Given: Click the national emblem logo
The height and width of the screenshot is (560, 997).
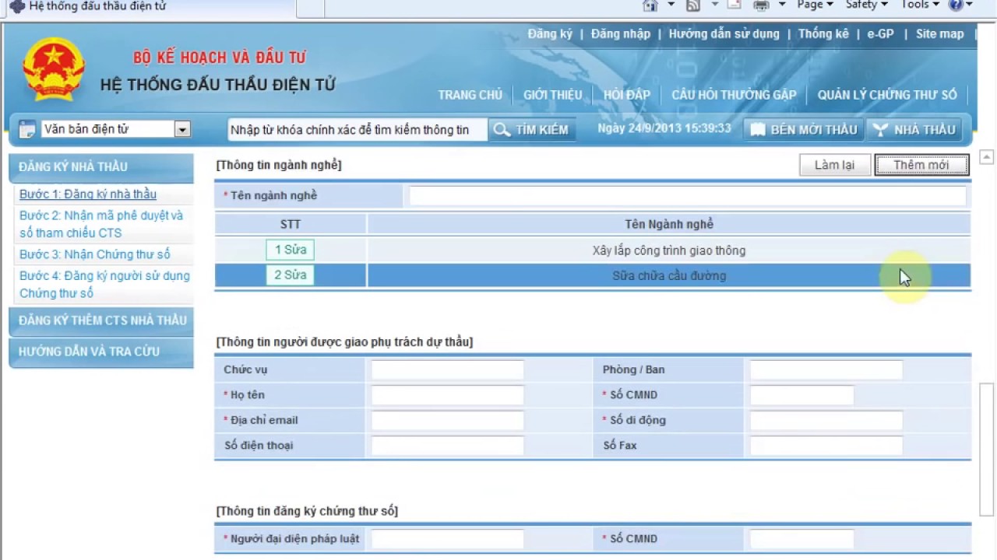Looking at the screenshot, I should [54, 69].
